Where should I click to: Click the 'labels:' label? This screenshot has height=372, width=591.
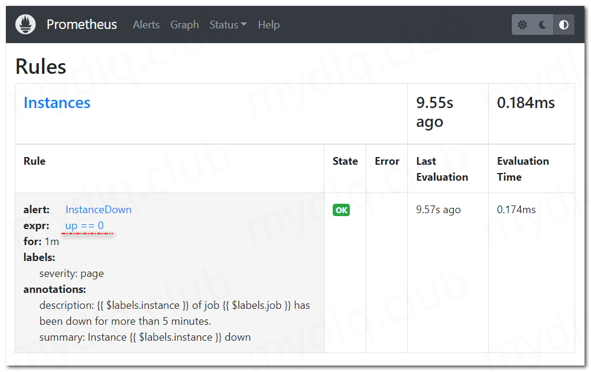(39, 257)
